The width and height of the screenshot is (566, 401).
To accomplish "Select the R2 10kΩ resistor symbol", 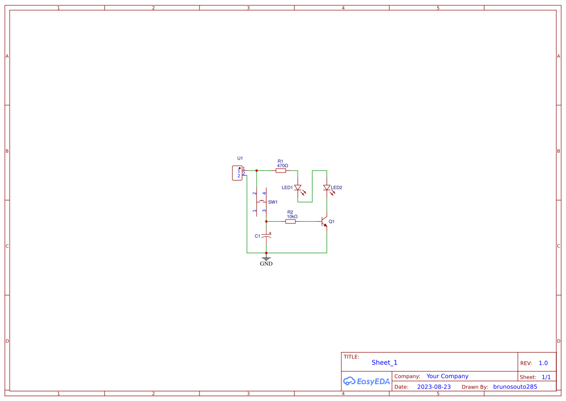I will coord(291,221).
